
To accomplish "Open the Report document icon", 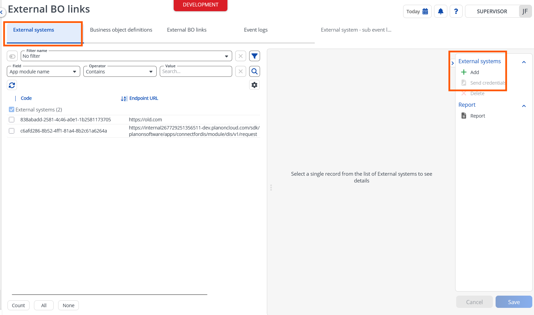I will 464,116.
